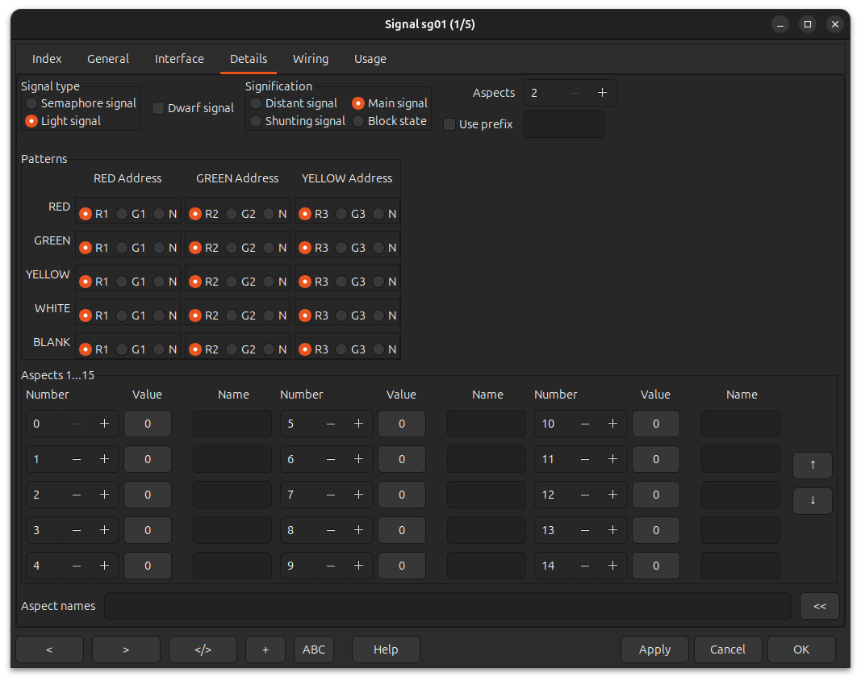Go to previous signal with < button

click(49, 650)
